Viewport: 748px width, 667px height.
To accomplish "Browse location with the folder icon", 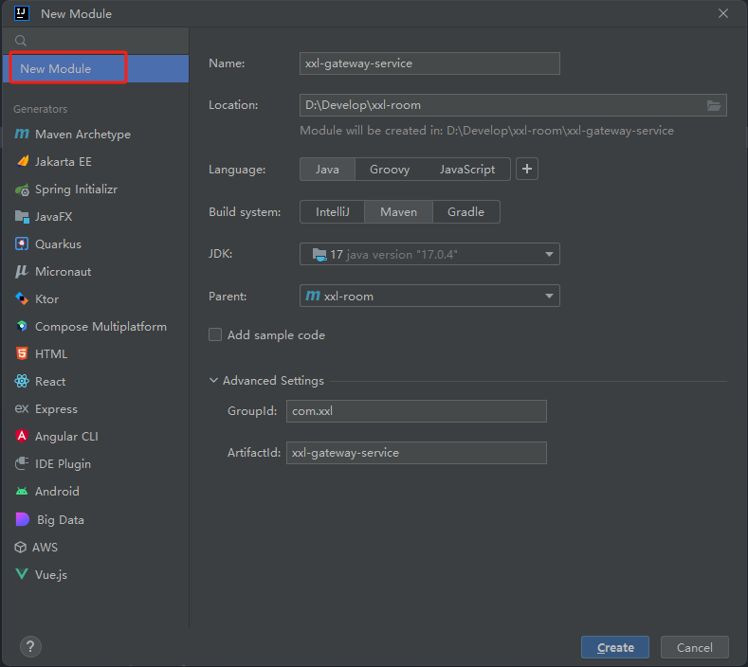I will [x=714, y=105].
